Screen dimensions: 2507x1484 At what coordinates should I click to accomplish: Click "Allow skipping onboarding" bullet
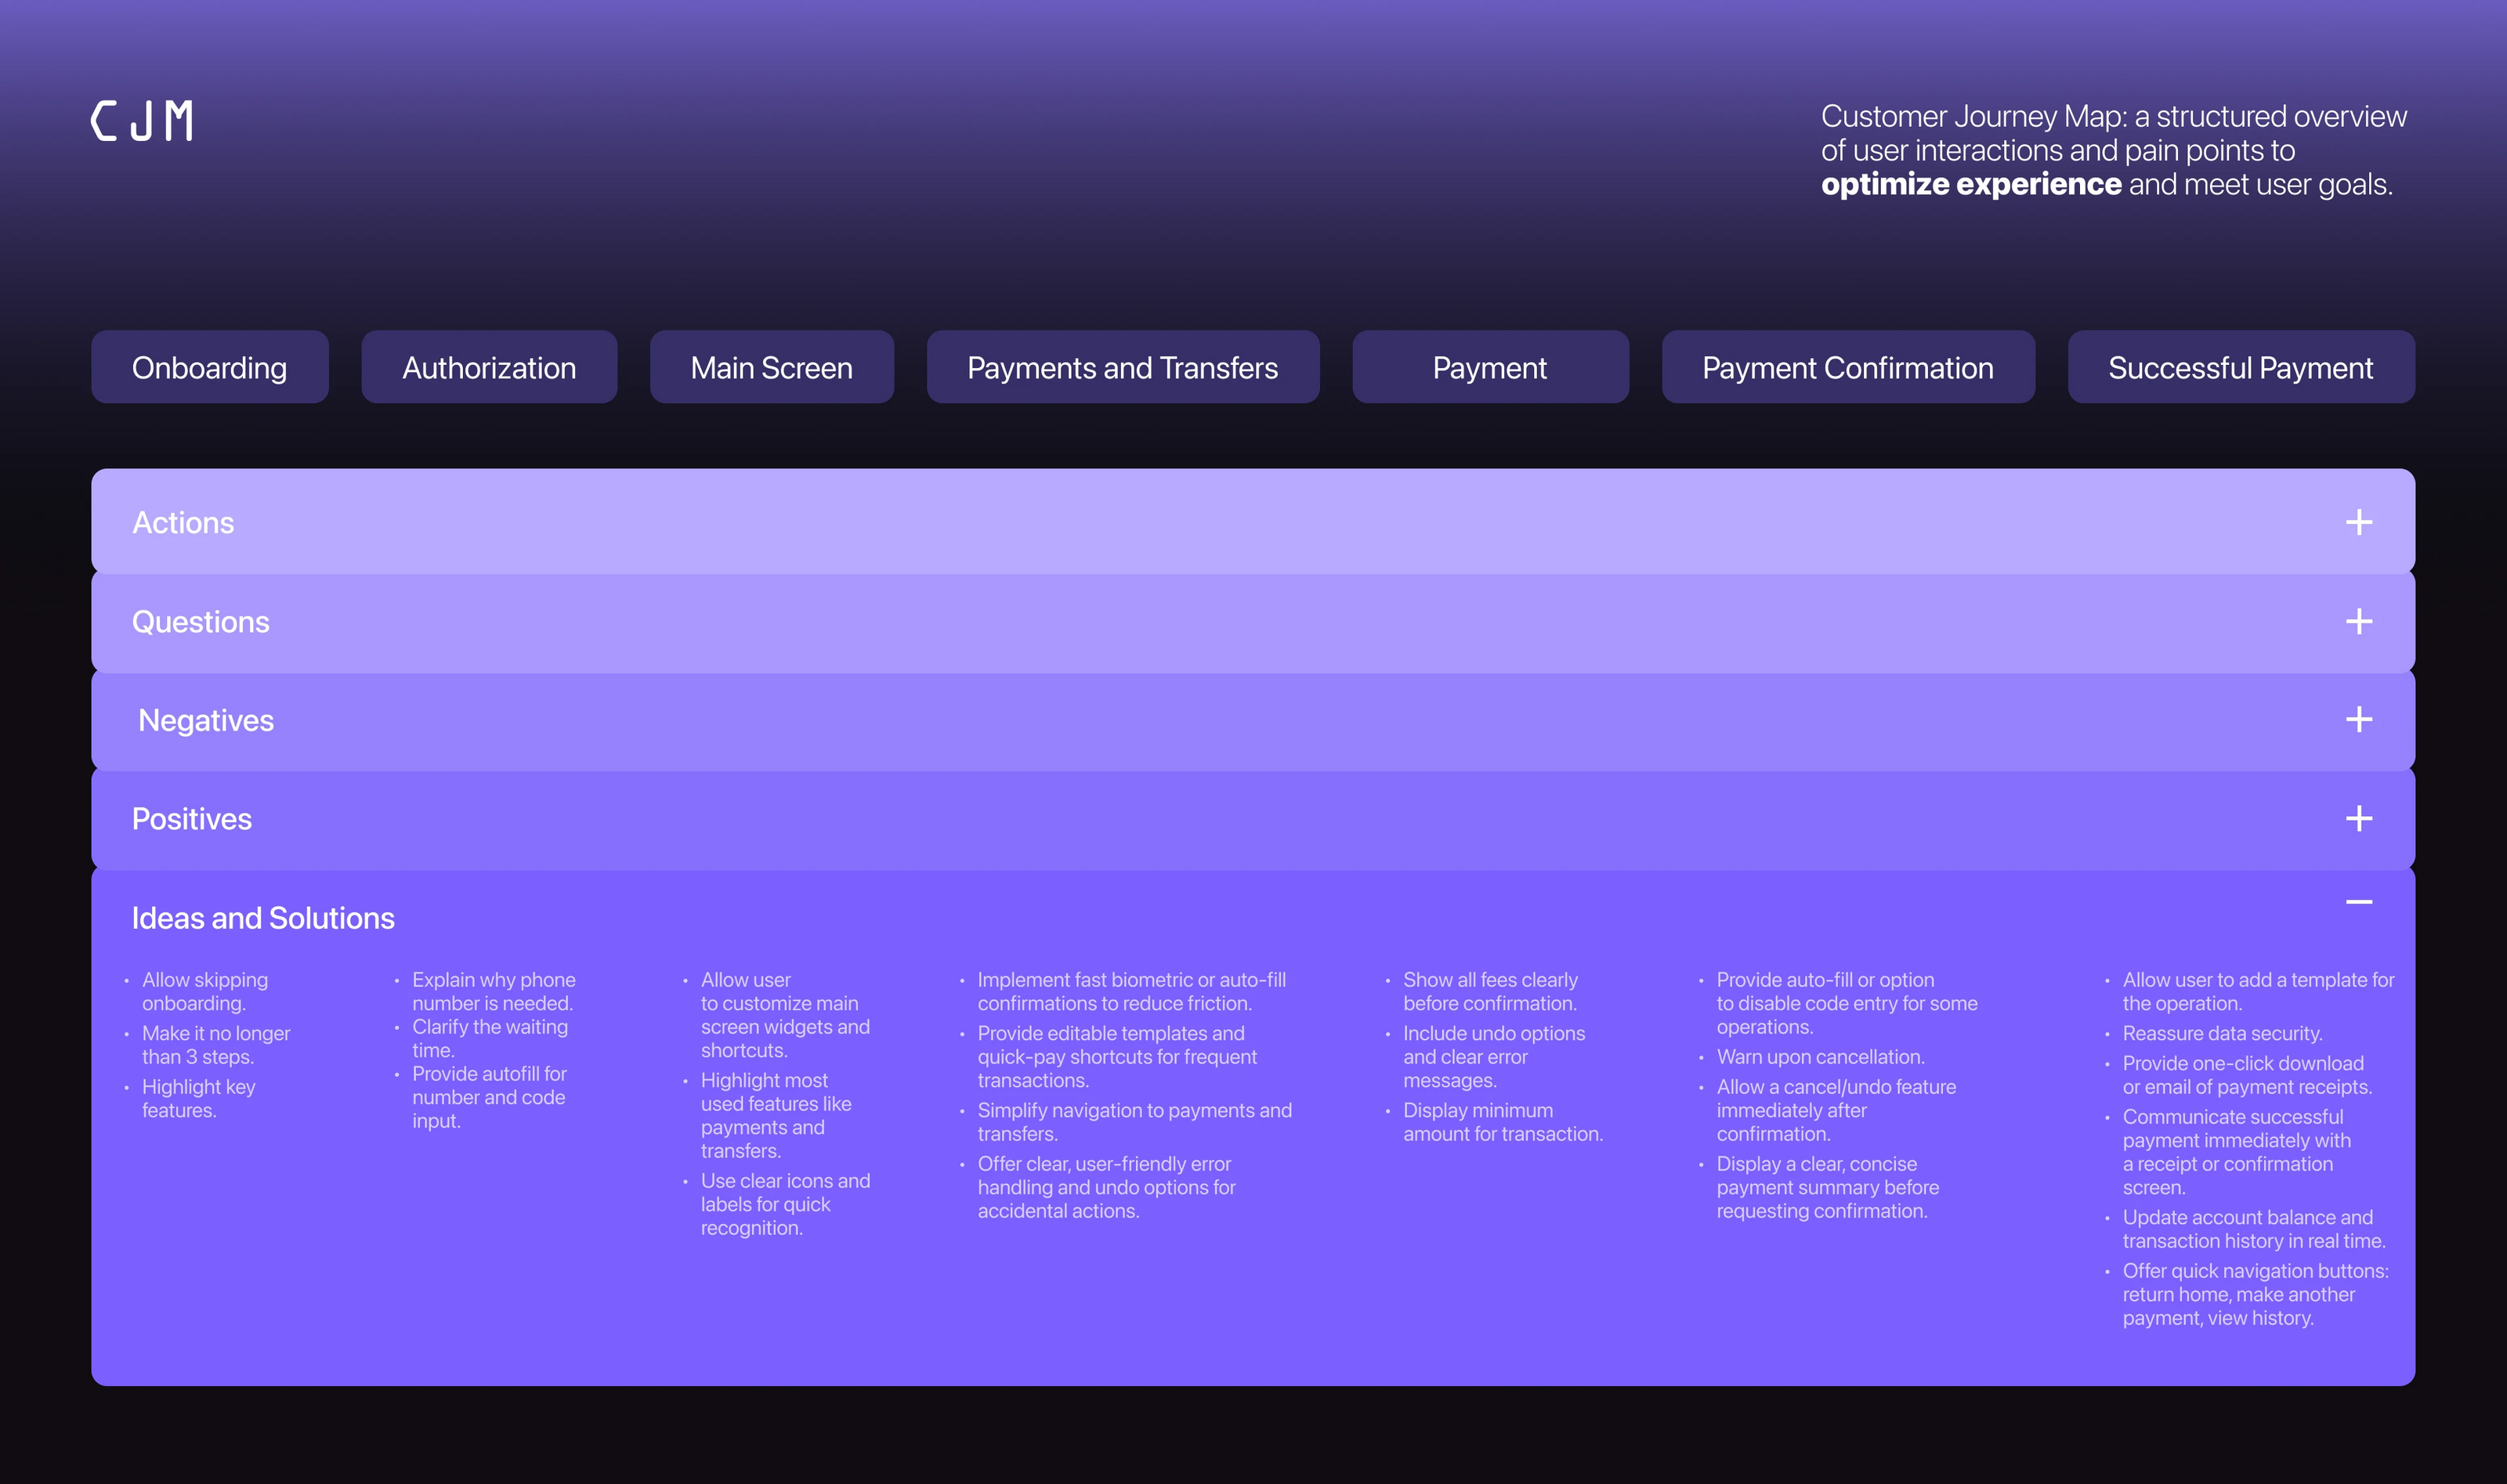point(204,991)
